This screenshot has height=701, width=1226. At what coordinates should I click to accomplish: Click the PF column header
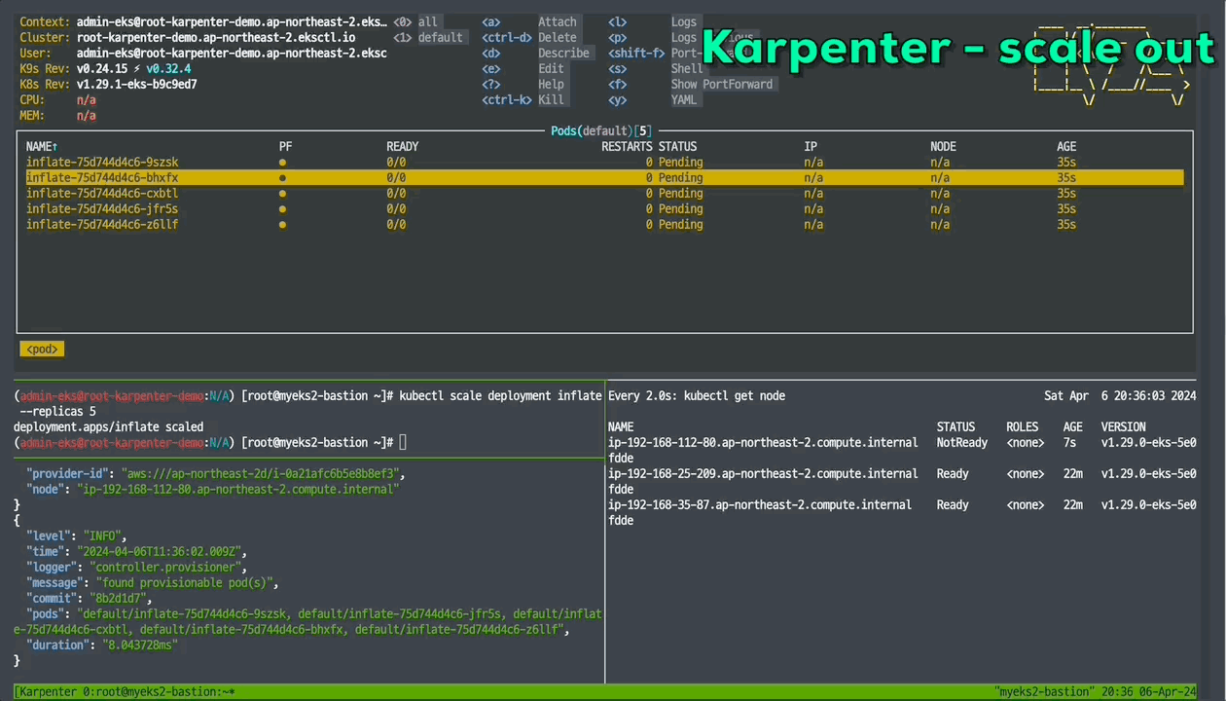click(x=285, y=146)
